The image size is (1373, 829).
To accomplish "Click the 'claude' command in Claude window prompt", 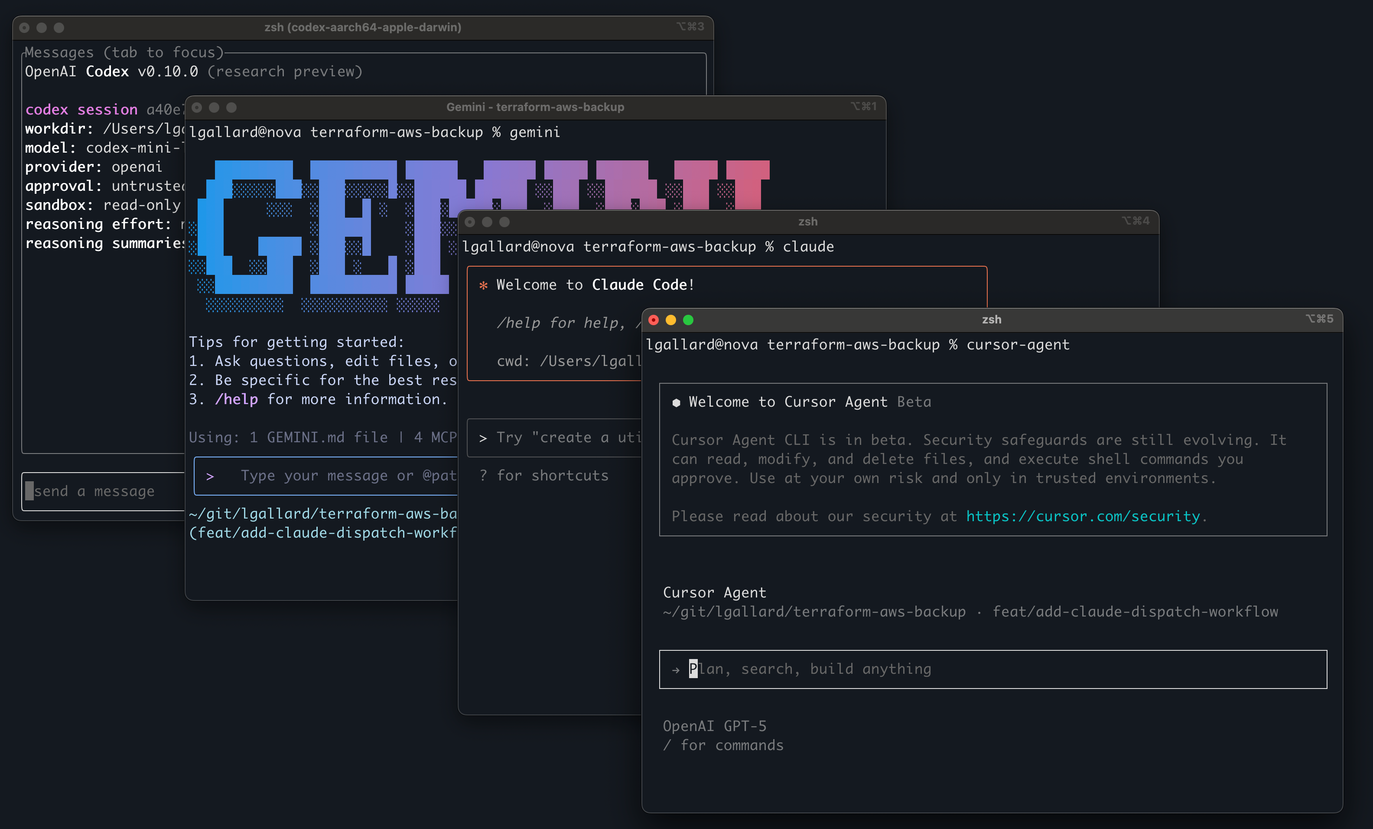I will pyautogui.click(x=808, y=246).
